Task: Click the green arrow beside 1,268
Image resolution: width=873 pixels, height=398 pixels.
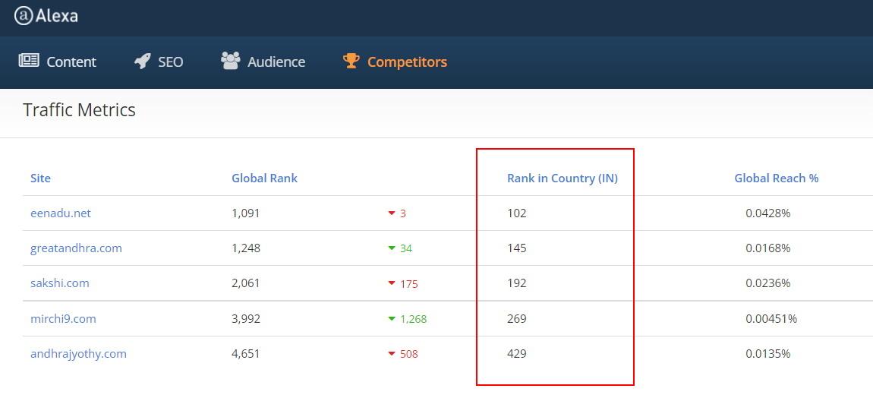Action: [392, 319]
